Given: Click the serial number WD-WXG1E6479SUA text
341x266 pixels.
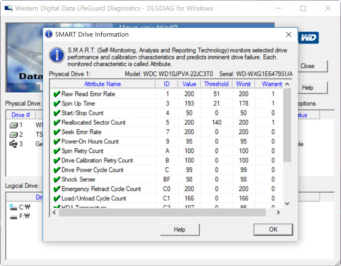Looking at the screenshot, I should (x=264, y=74).
